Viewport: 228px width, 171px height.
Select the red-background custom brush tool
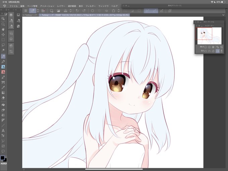3,72
